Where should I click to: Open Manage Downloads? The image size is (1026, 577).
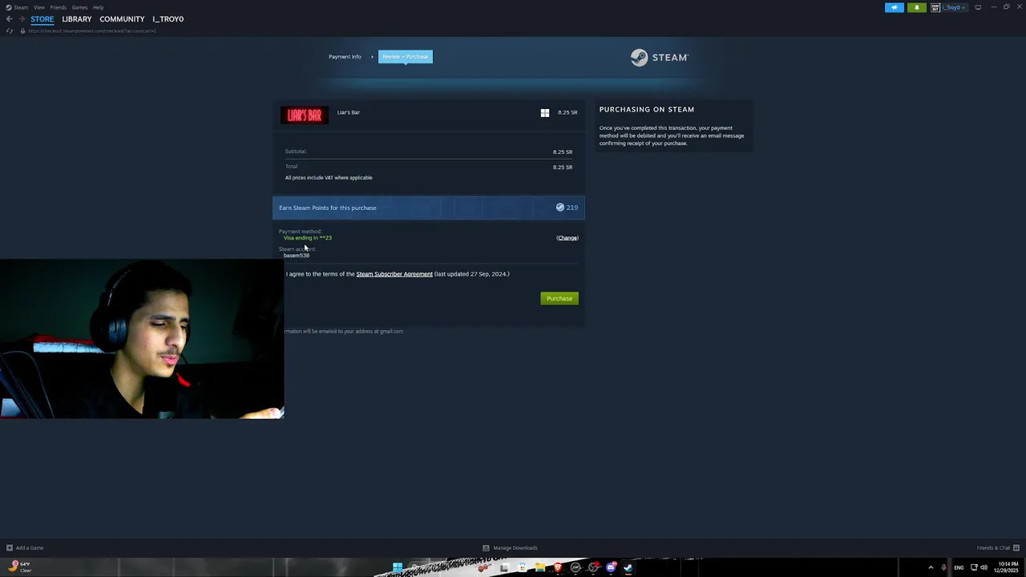tap(511, 548)
